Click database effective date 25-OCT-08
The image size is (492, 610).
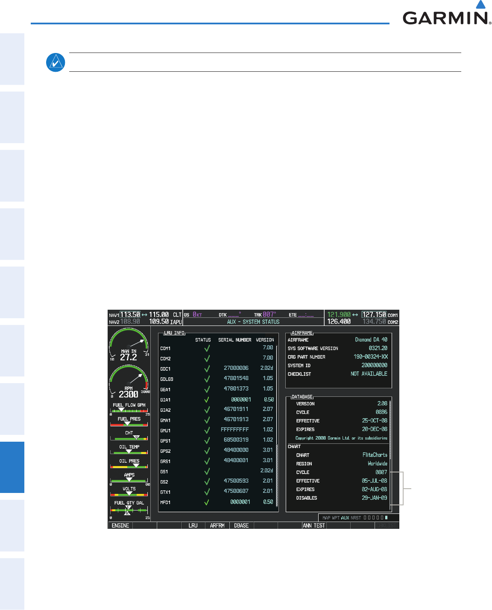tap(375, 421)
